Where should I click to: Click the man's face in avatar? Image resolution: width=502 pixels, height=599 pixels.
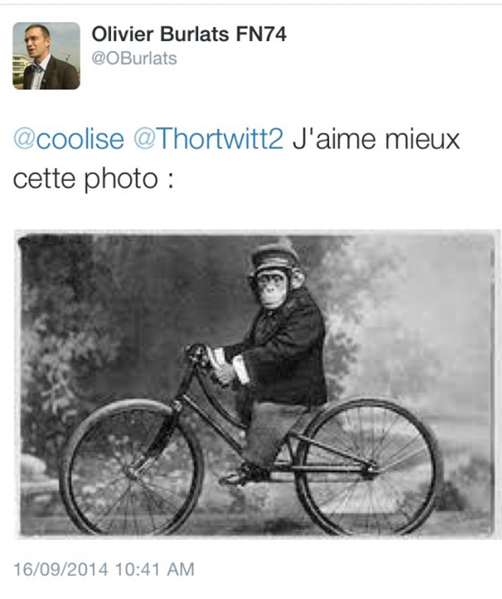pyautogui.click(x=35, y=39)
